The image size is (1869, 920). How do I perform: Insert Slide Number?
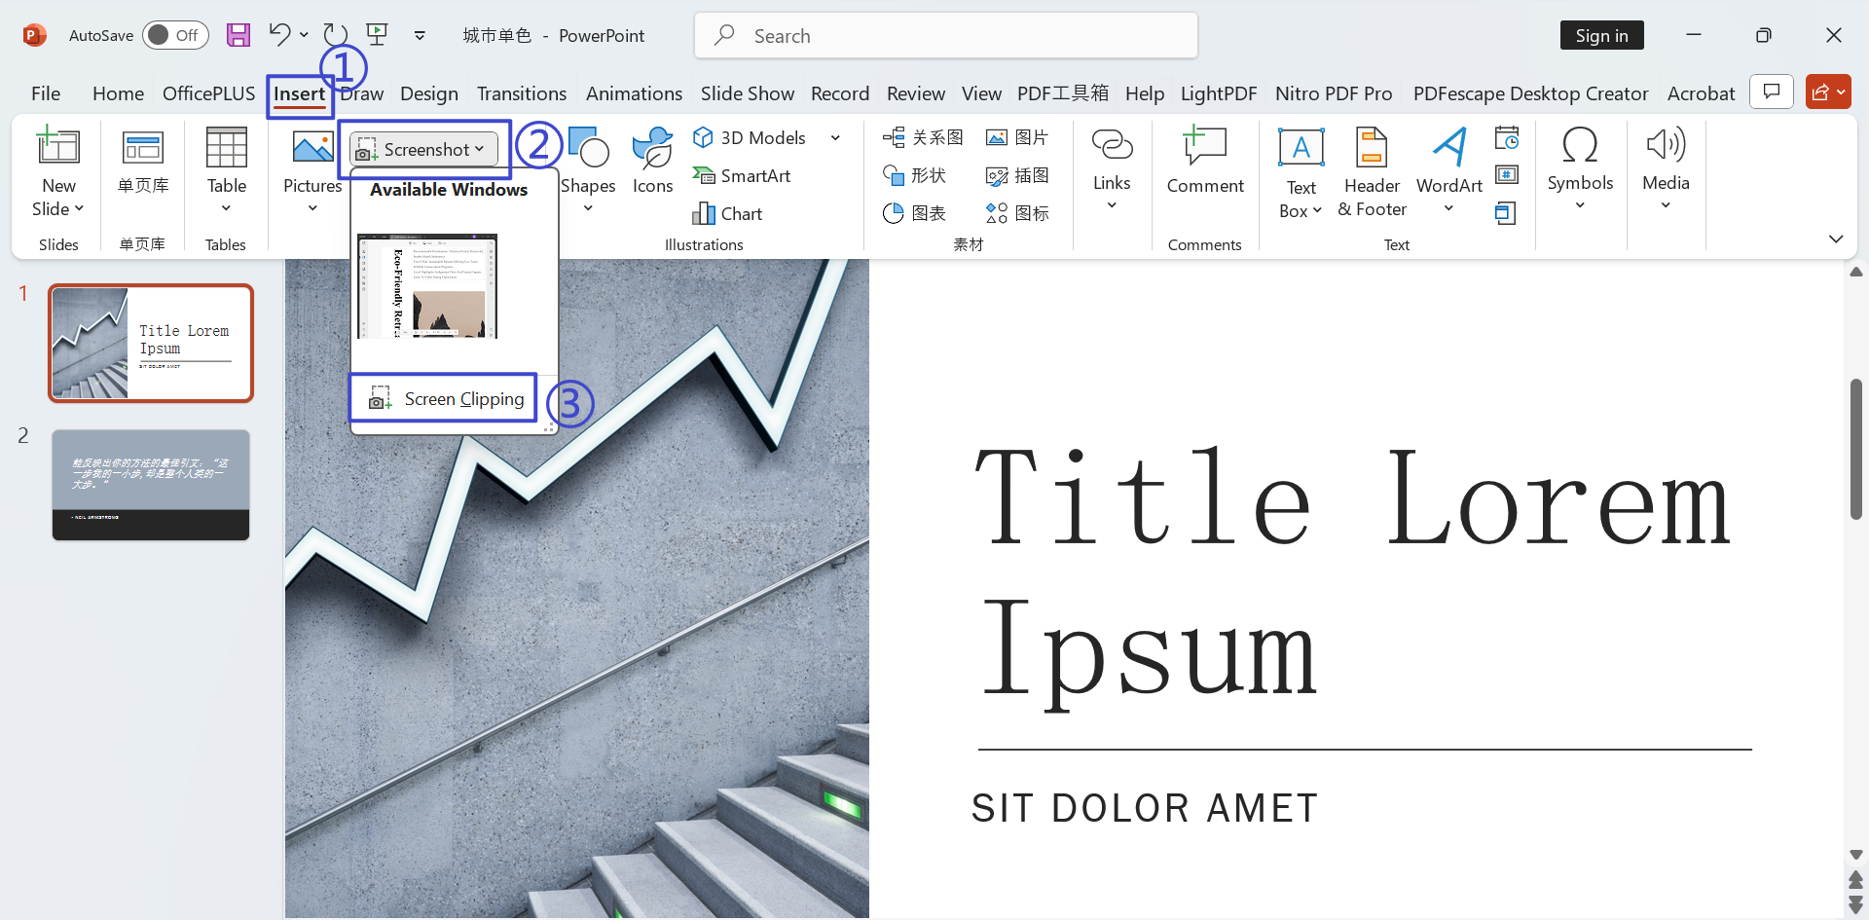pyautogui.click(x=1506, y=174)
